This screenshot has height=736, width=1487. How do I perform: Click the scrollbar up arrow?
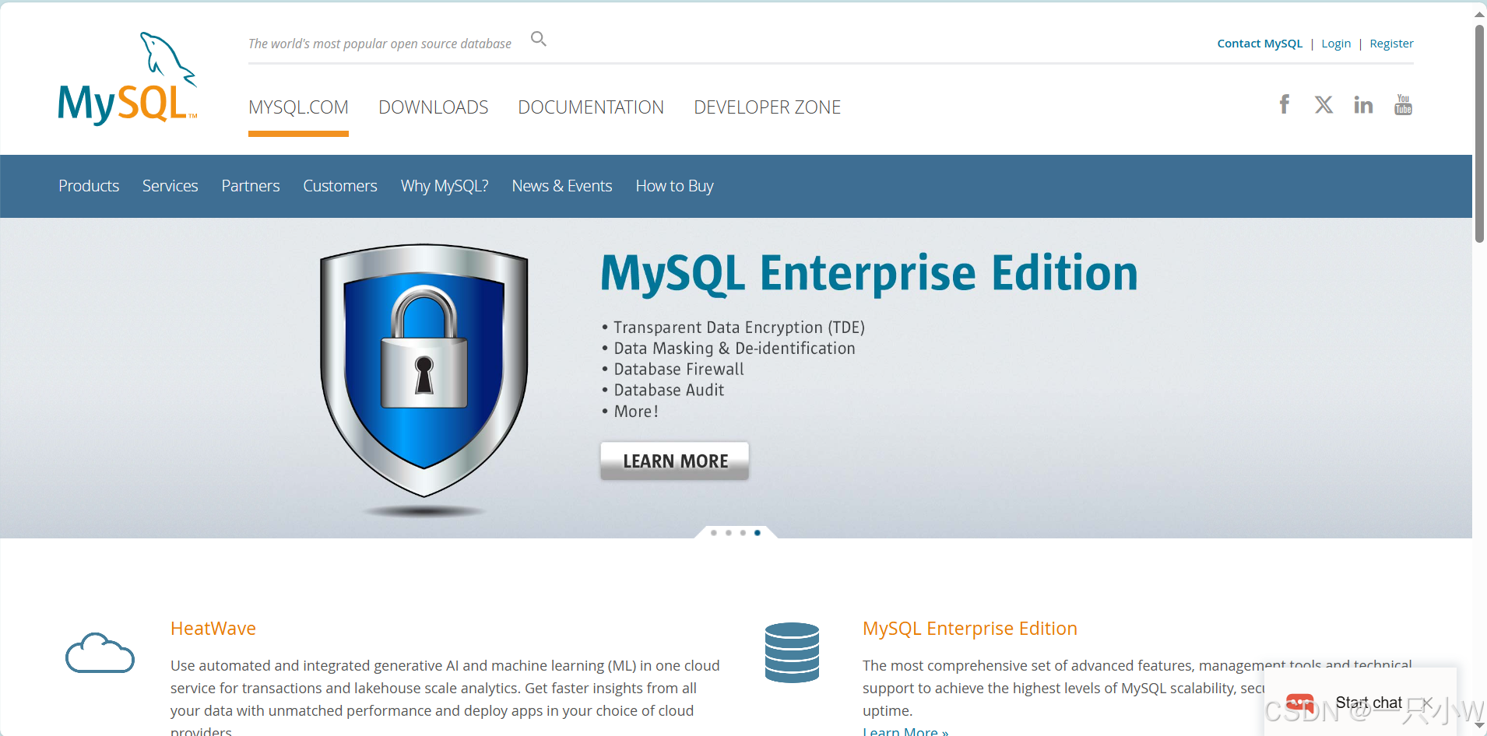click(x=1479, y=14)
